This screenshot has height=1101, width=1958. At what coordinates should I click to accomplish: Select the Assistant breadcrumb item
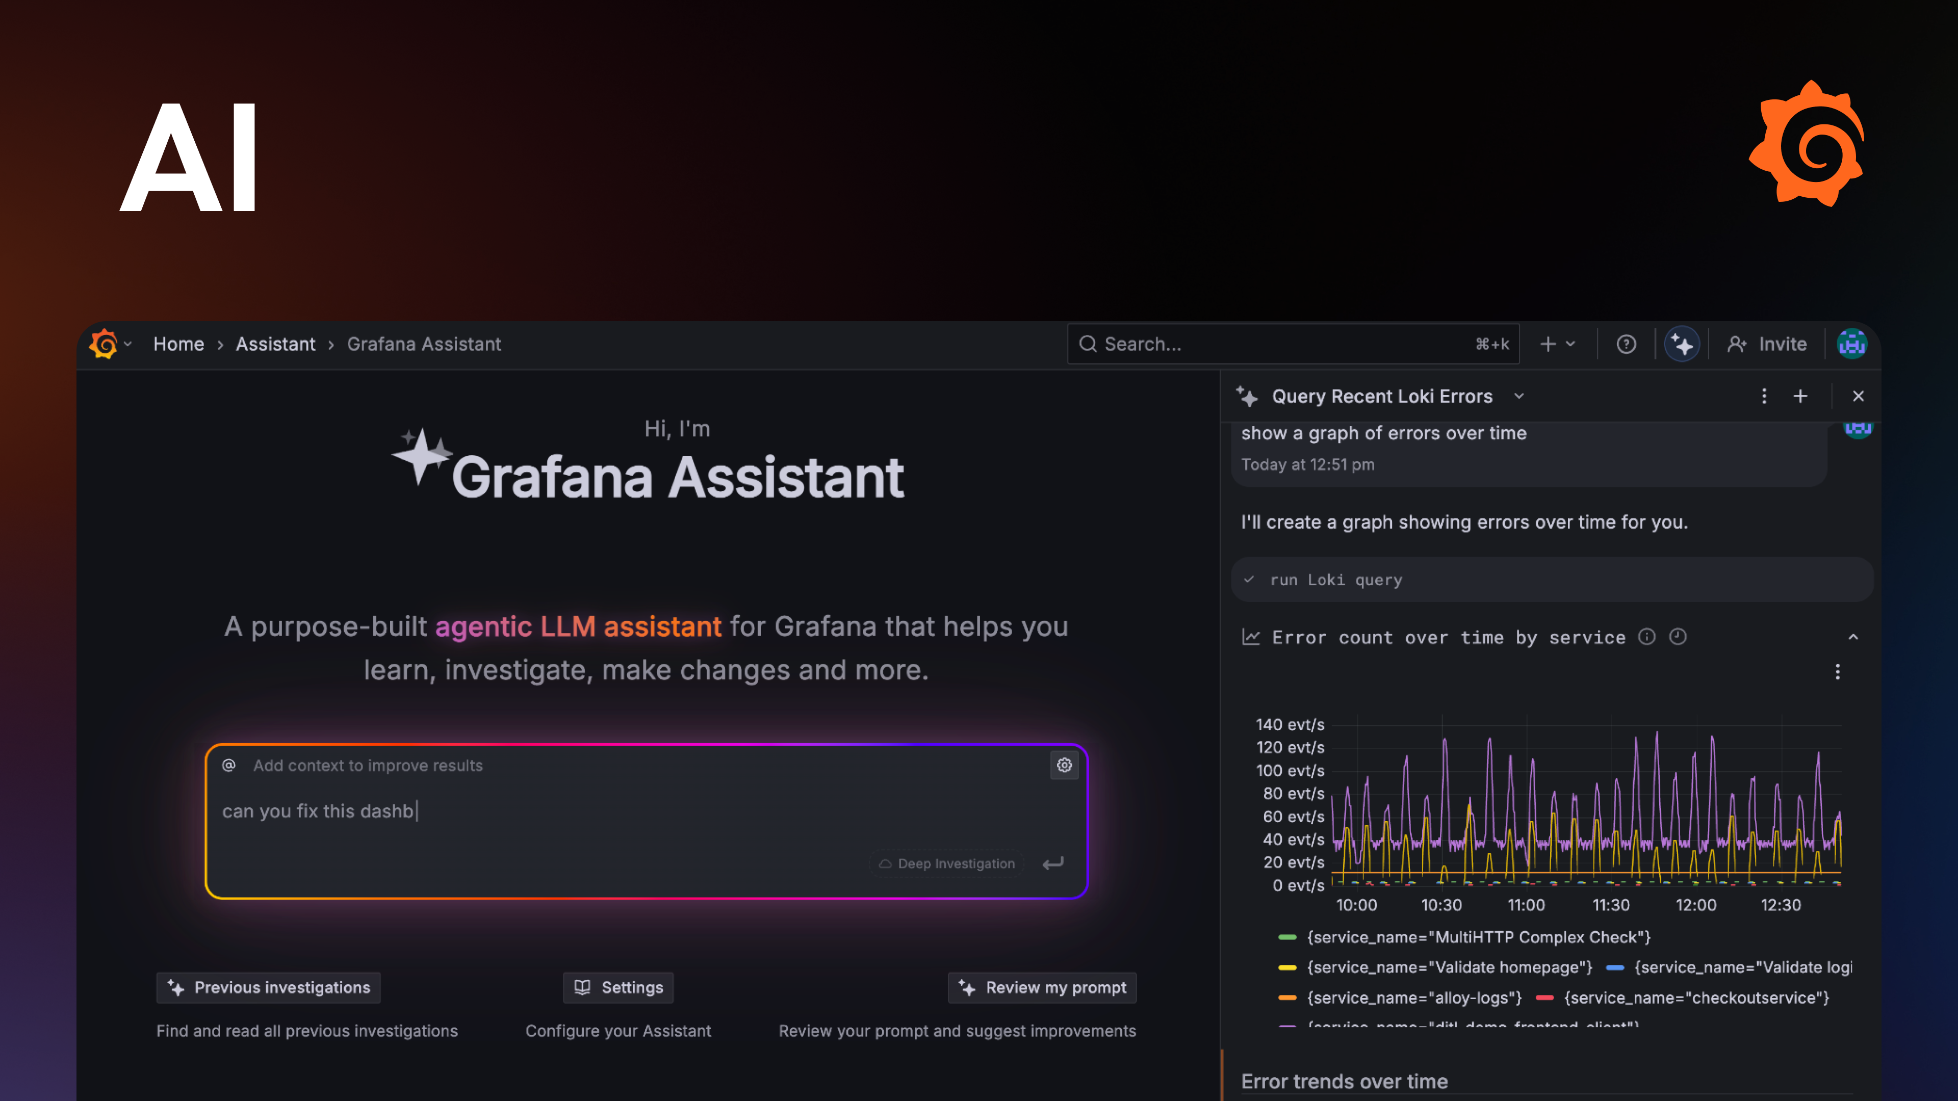click(x=274, y=344)
